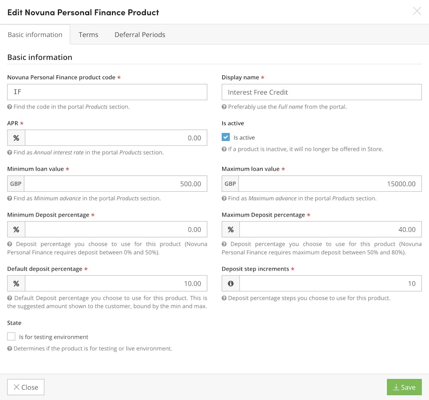Image resolution: width=429 pixels, height=400 pixels.
Task: Open the Basic information tab
Action: [x=35, y=35]
